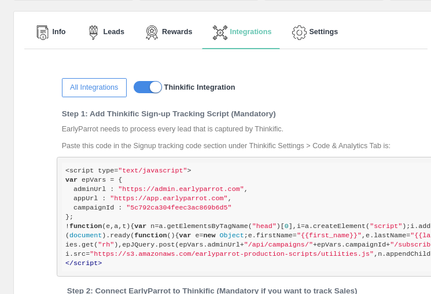Click the appUrl app.earlyparrot.com value

[169, 199]
